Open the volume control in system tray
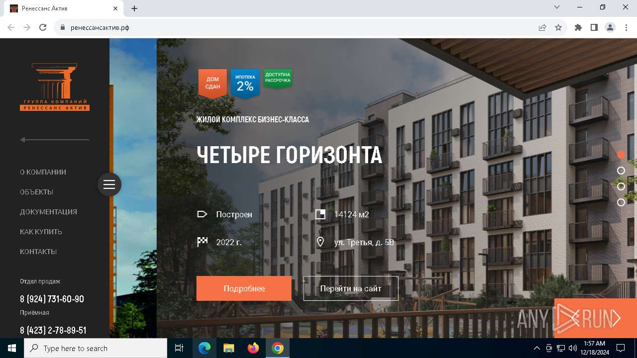637x358 pixels. tap(572, 348)
